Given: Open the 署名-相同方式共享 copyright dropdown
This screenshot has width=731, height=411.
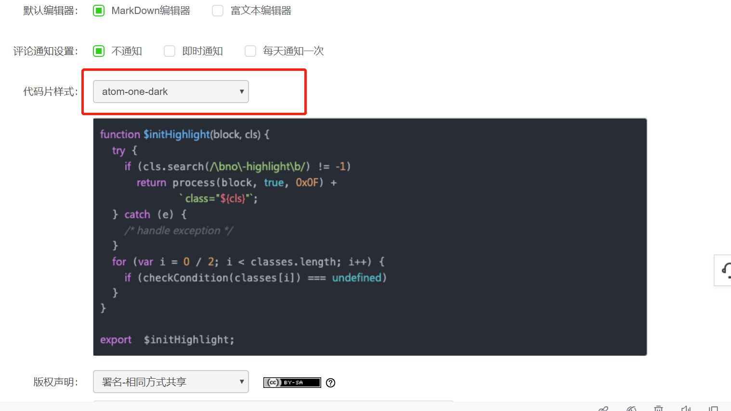Looking at the screenshot, I should point(171,382).
